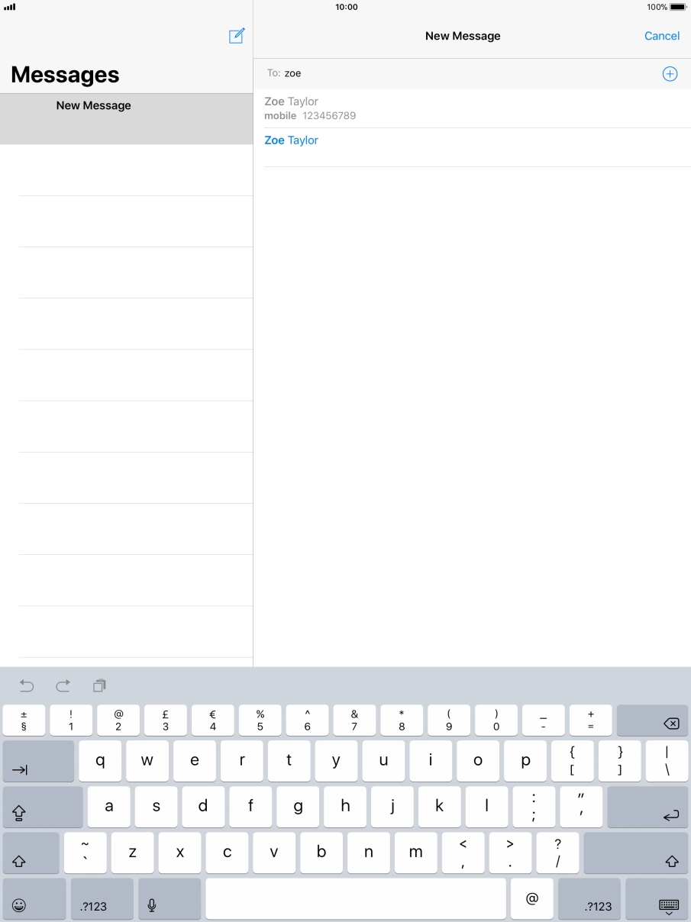Screen dimensions: 691x922
Task: Tap the paste clipboard icon above the keyboard
Action: coord(99,685)
